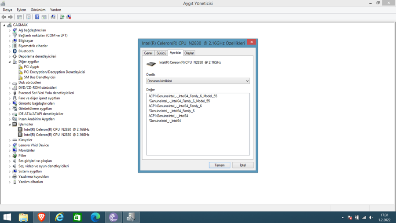Select ACPI\GenuineIntel Family_6_Model_55 value
This screenshot has height=223, width=396.
tap(183, 96)
